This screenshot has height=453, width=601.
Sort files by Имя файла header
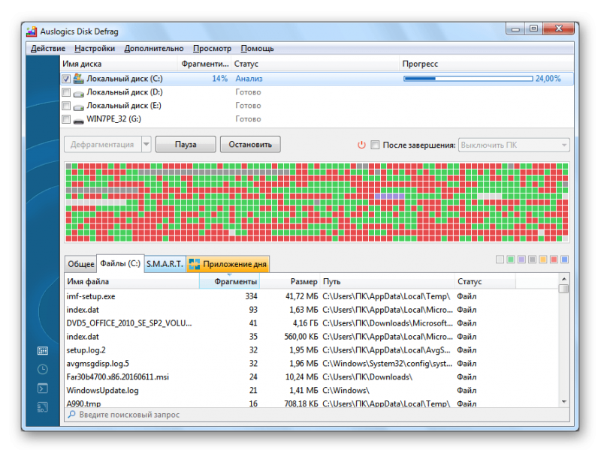tap(132, 281)
